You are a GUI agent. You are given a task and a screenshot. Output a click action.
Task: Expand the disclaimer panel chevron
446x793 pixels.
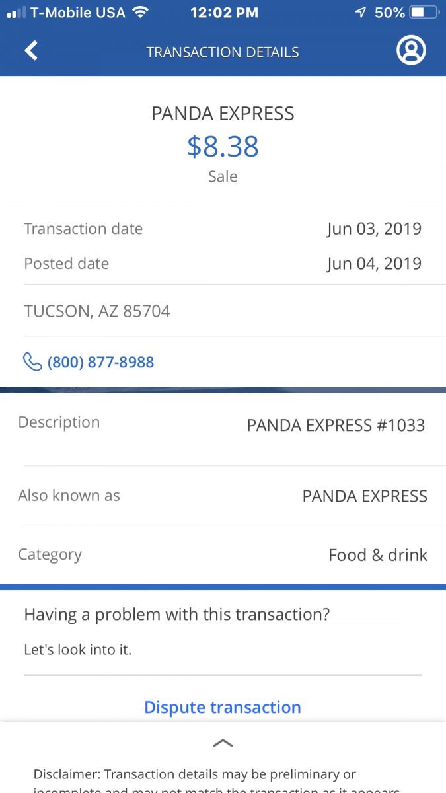pyautogui.click(x=223, y=743)
